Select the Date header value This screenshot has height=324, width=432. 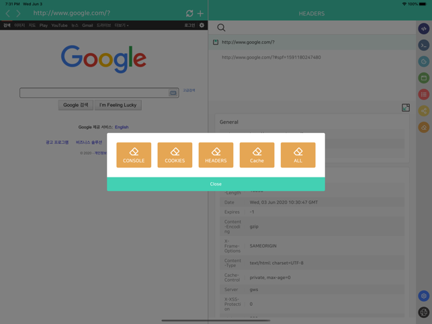tap(284, 202)
